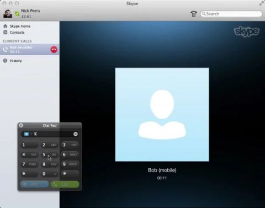
Task: Open the green online status menu
Action: point(17,14)
